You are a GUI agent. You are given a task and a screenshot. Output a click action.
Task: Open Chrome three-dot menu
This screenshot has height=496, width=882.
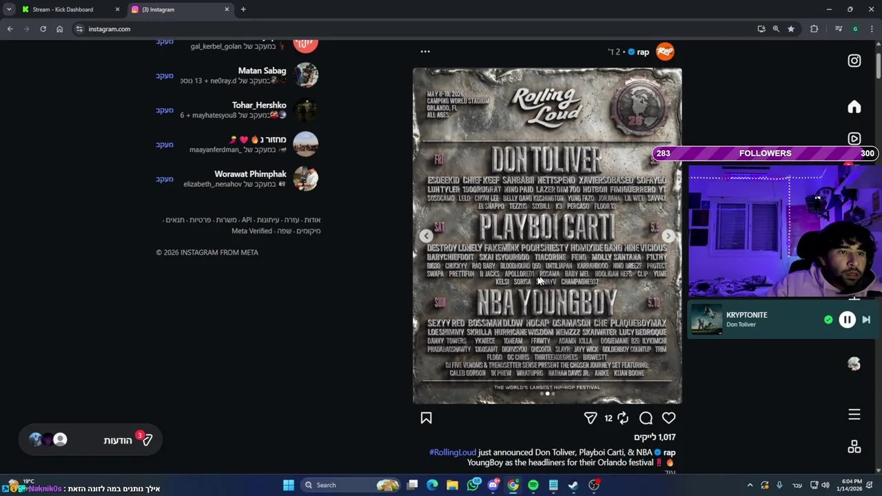pos(871,29)
